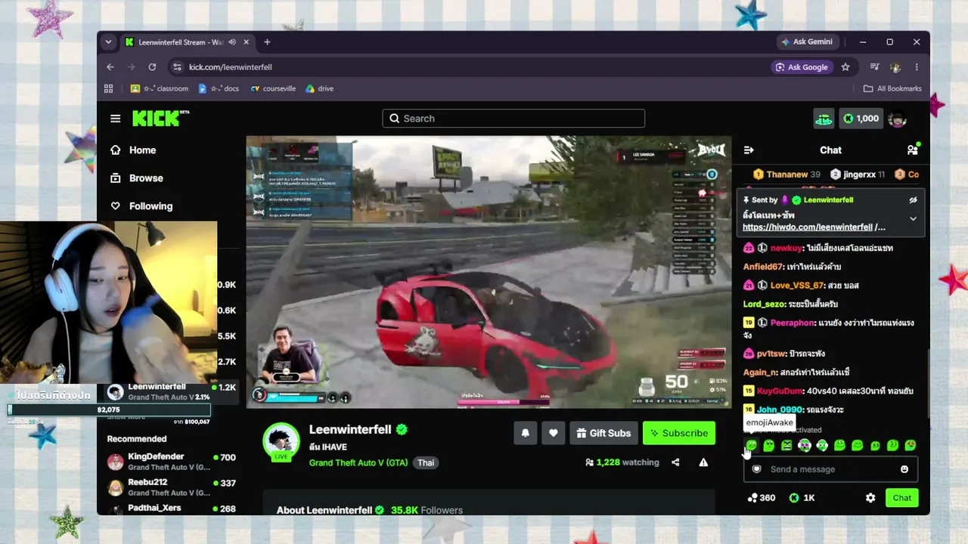Click the Gift Subs button
968x544 pixels.
point(603,433)
